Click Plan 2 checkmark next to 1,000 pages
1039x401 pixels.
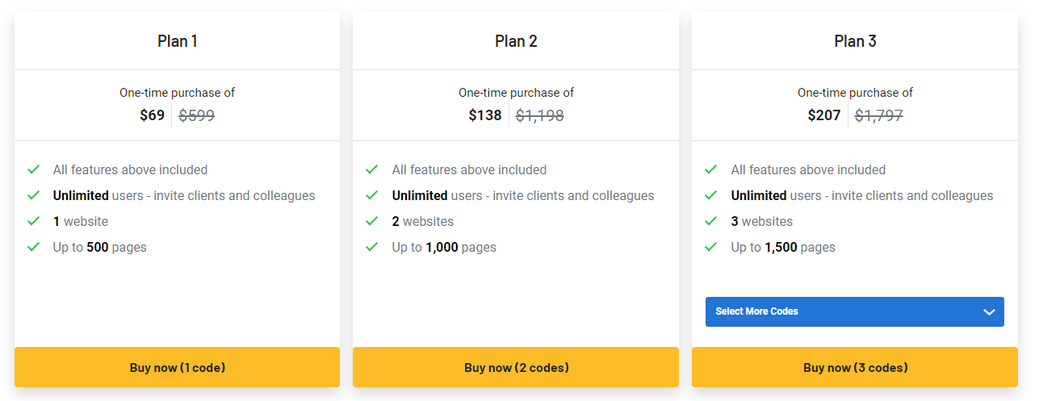click(x=372, y=247)
